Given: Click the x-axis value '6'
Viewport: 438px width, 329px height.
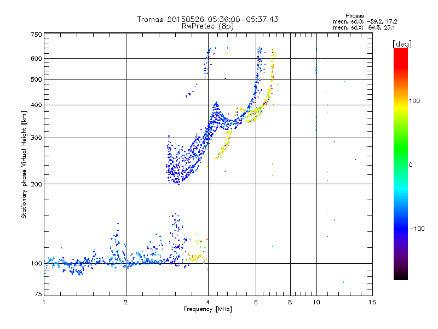Looking at the screenshot, I should [x=256, y=302].
